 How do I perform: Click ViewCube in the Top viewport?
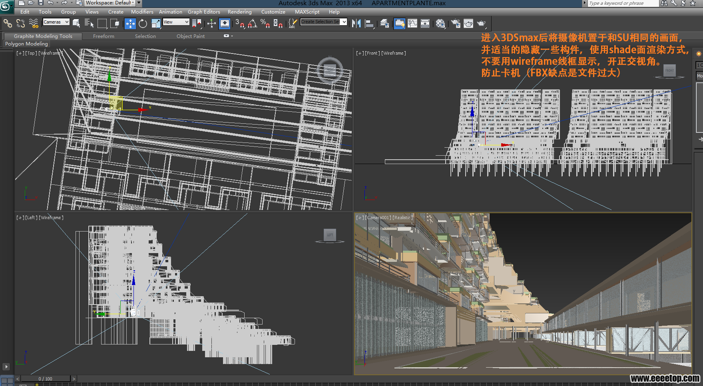(x=330, y=70)
